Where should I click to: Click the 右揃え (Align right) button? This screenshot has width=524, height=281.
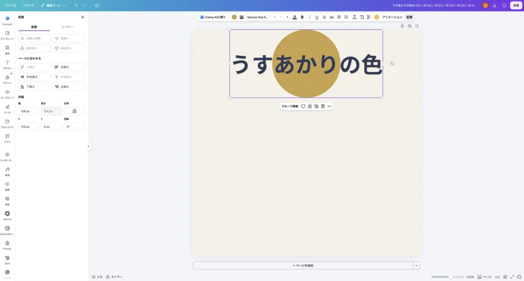tap(69, 87)
